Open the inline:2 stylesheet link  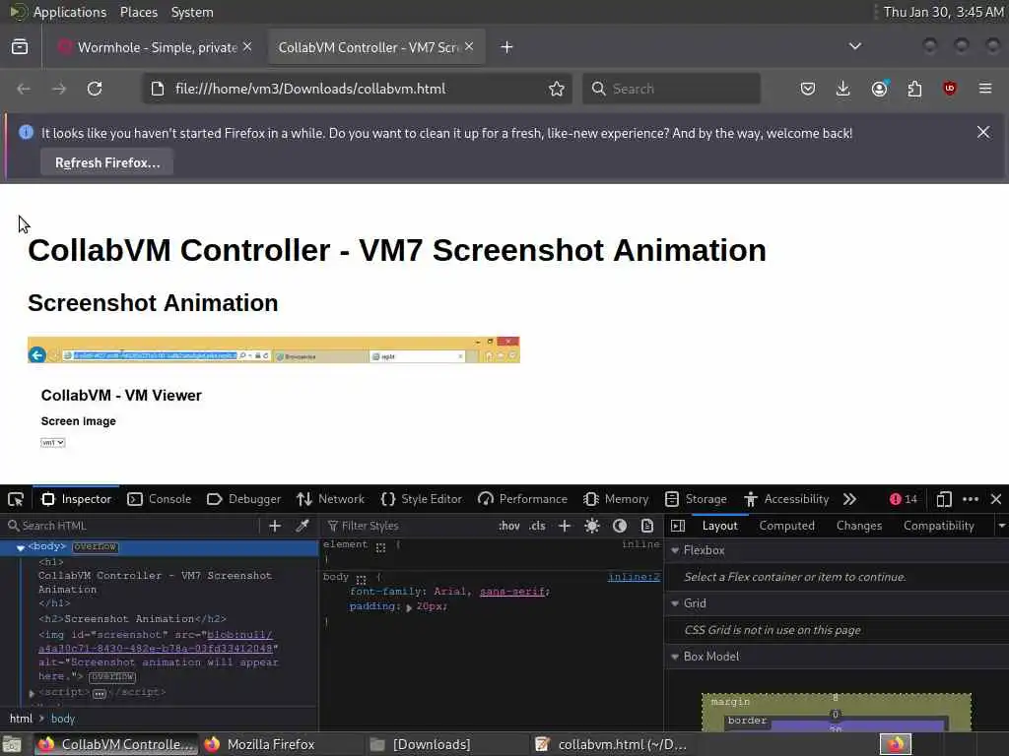tap(634, 577)
